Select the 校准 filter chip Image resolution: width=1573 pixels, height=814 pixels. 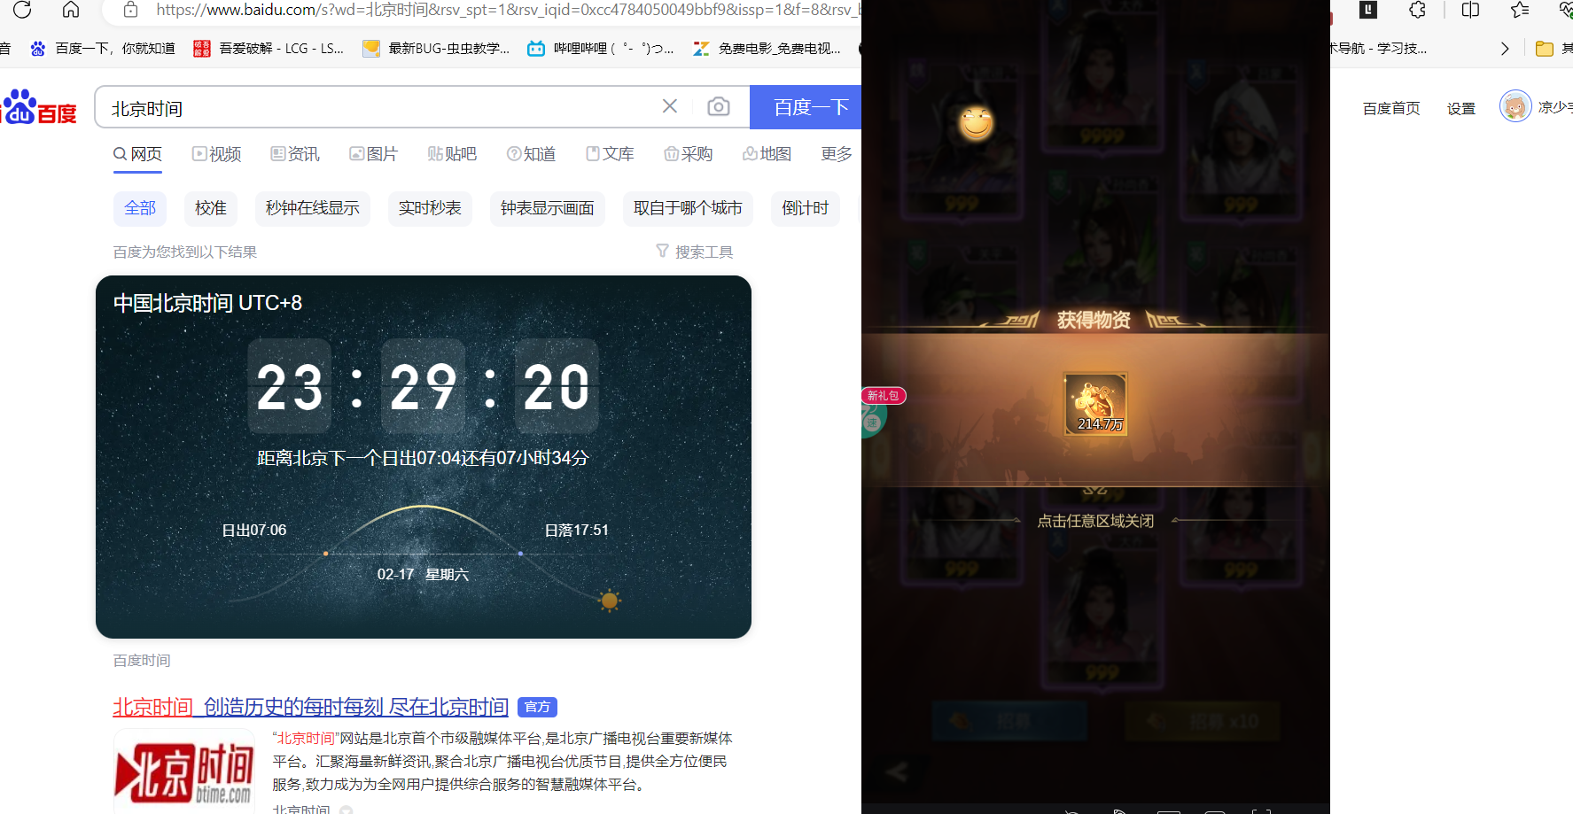[211, 208]
